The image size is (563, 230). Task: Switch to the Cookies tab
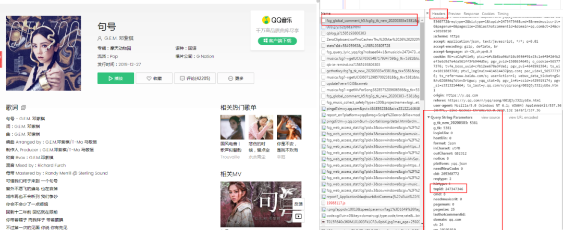(488, 14)
